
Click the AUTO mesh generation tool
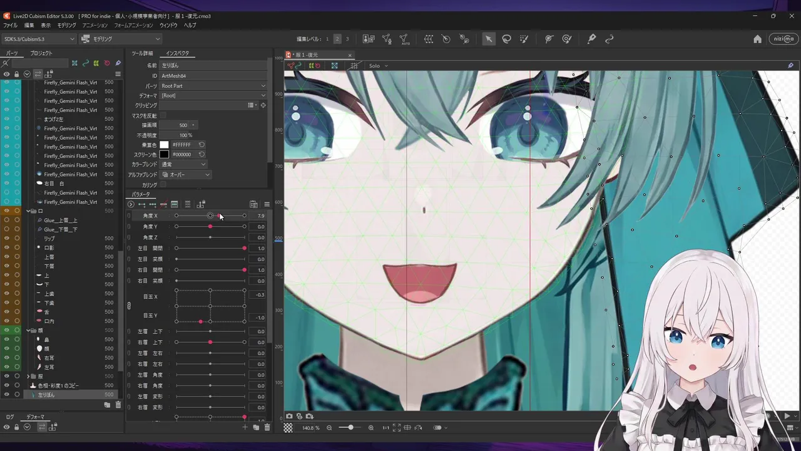(404, 39)
